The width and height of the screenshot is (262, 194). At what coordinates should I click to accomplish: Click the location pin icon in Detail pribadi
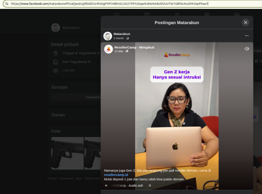tap(56, 53)
